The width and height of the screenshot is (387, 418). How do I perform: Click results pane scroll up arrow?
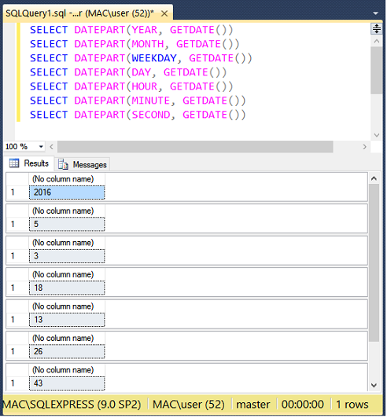[374, 179]
